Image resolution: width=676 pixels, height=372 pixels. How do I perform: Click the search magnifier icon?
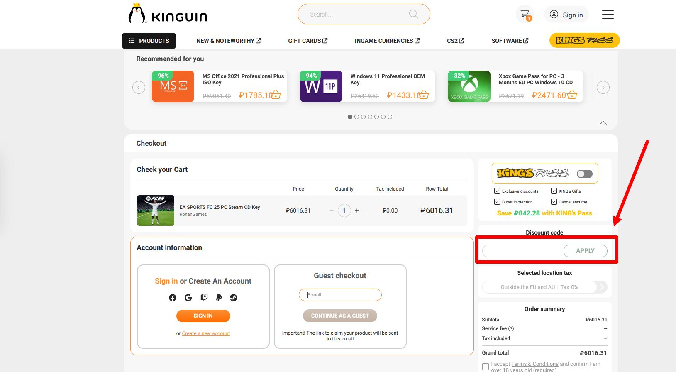[x=413, y=14]
